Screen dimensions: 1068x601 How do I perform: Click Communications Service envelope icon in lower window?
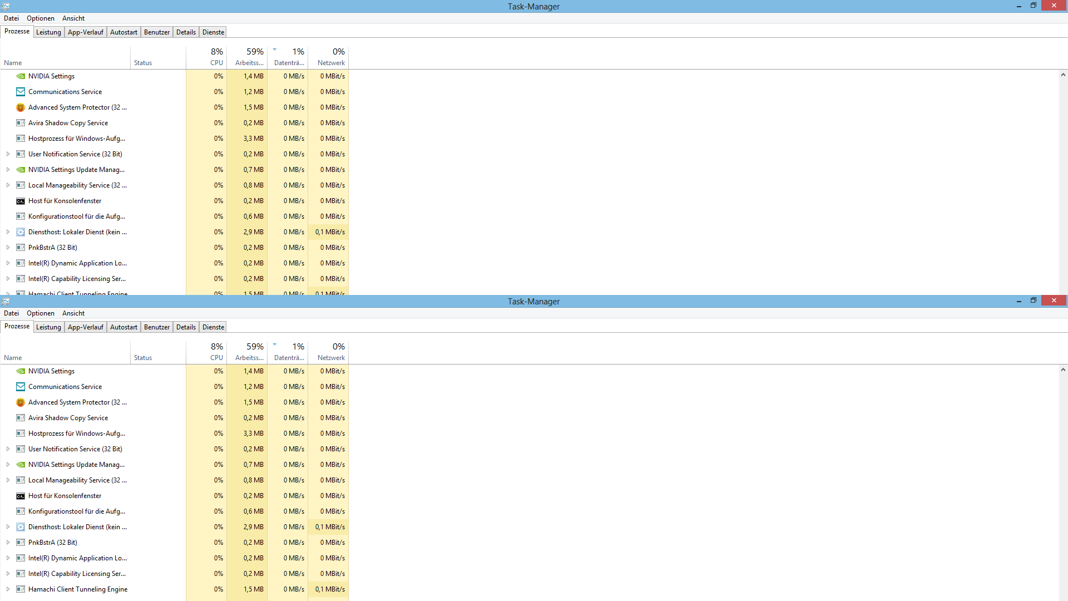tap(21, 387)
